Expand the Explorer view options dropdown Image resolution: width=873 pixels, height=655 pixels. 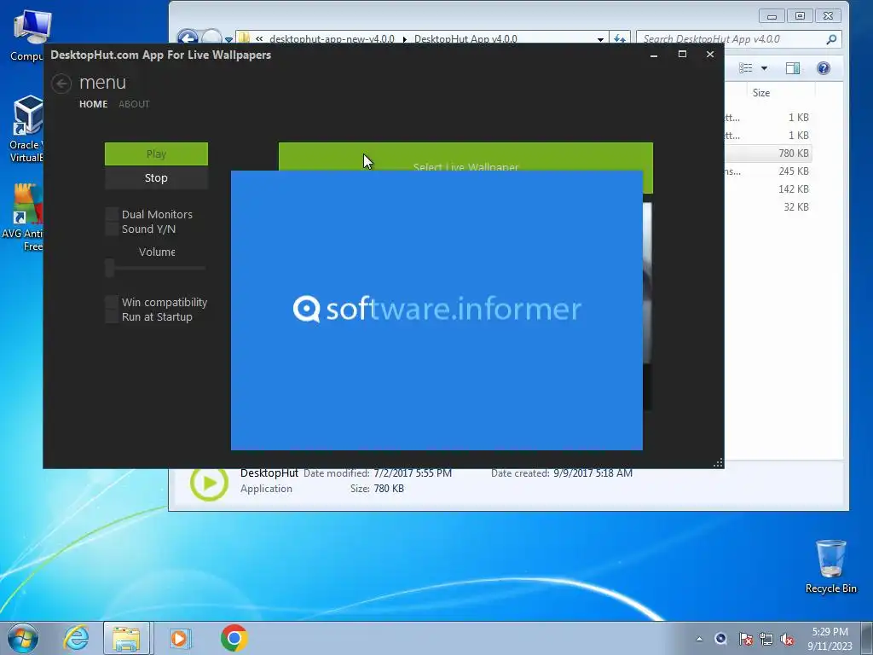click(765, 68)
